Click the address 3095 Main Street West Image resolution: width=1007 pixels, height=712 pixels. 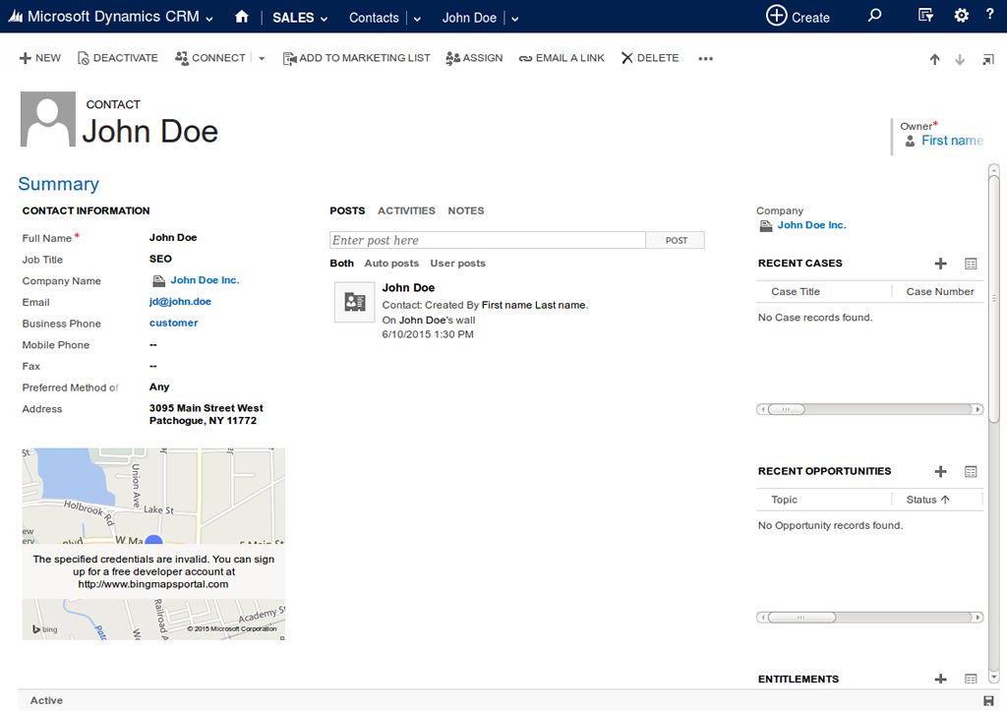207,408
